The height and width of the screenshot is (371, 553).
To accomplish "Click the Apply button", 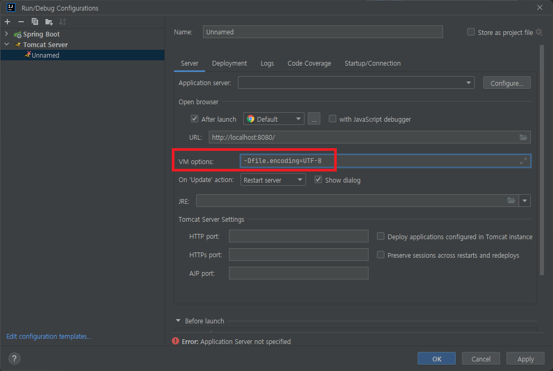I will tap(525, 359).
